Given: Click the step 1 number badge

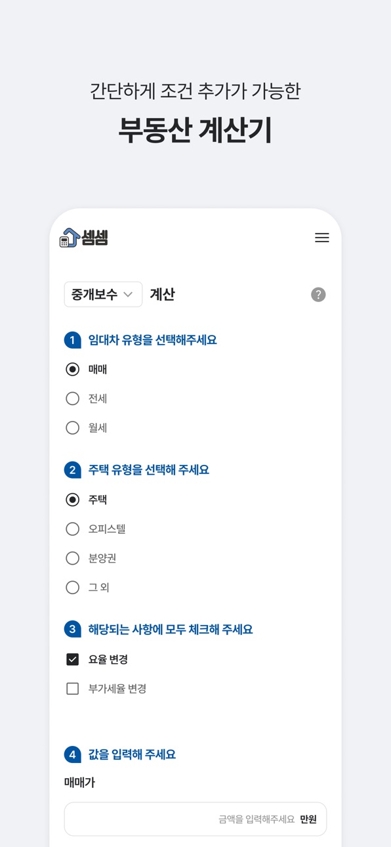Looking at the screenshot, I should pyautogui.click(x=73, y=340).
